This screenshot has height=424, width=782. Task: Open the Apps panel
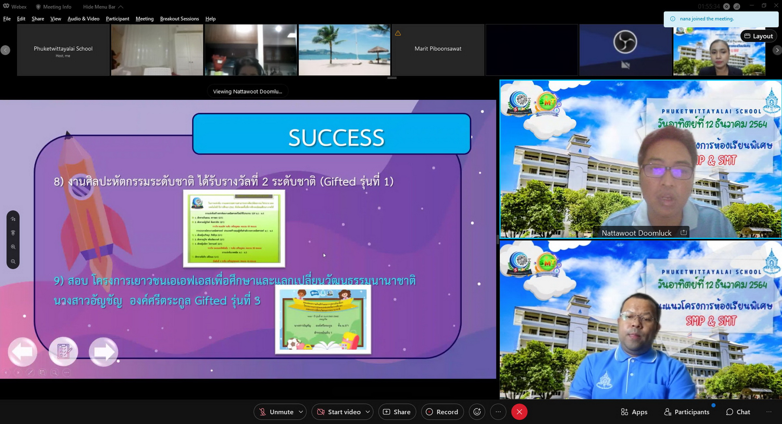[634, 412]
